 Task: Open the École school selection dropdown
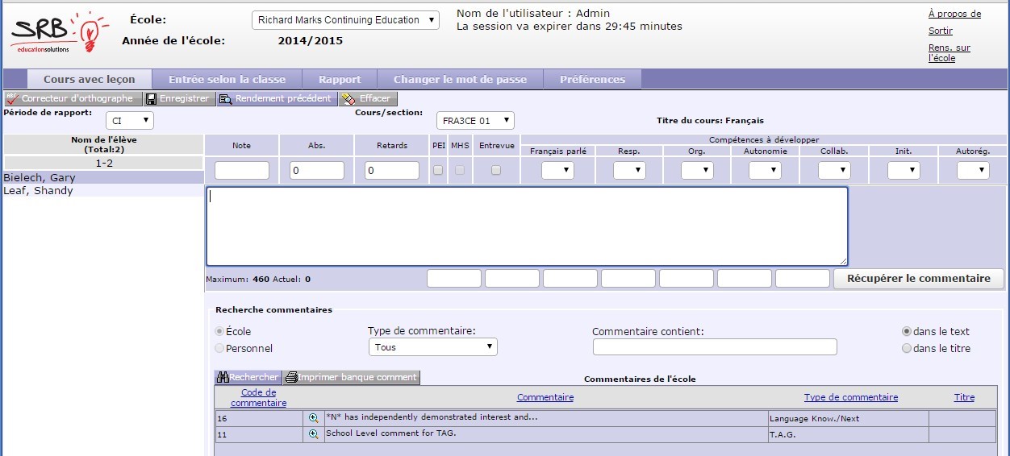tap(345, 20)
